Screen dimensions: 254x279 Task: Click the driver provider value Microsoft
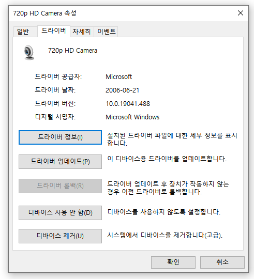pyautogui.click(x=118, y=77)
